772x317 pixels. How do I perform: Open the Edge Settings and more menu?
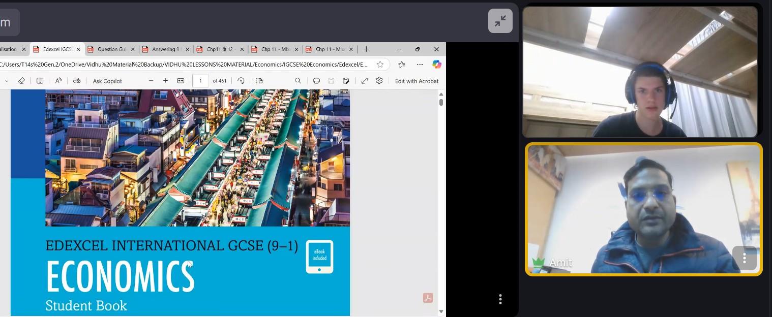[x=420, y=65]
